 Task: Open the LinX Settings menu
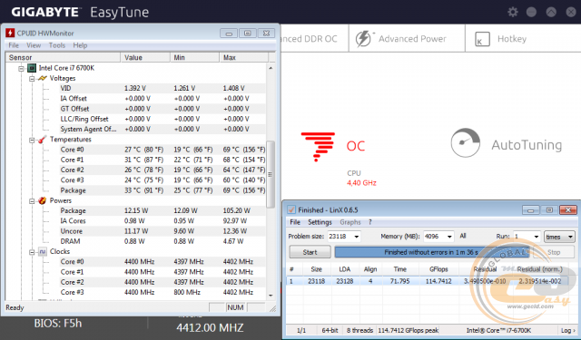[x=320, y=222]
